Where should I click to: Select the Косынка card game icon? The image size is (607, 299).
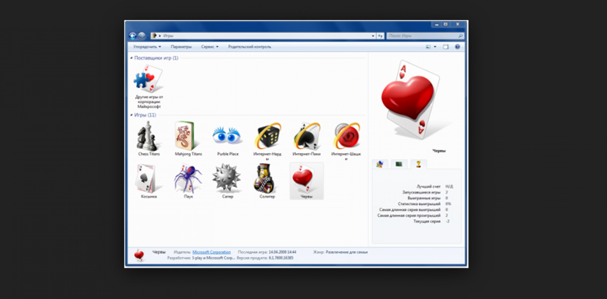pyautogui.click(x=149, y=179)
